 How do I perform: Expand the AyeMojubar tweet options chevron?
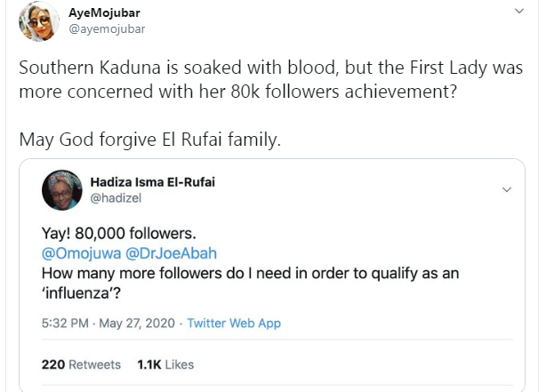519,12
